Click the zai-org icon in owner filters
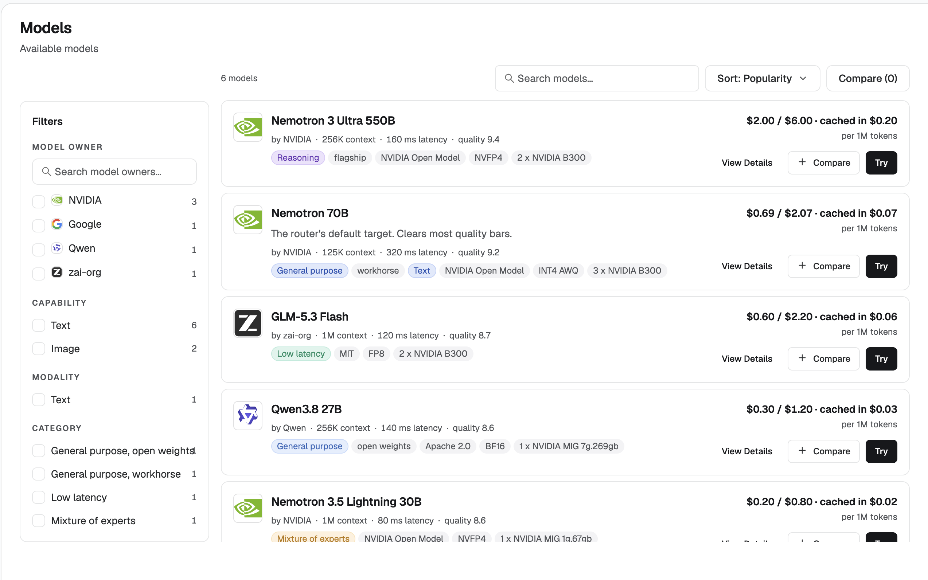The width and height of the screenshot is (928, 580). [57, 273]
